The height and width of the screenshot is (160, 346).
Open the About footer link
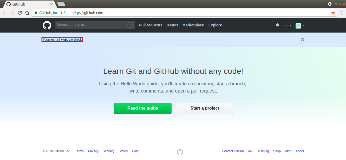pos(300,151)
